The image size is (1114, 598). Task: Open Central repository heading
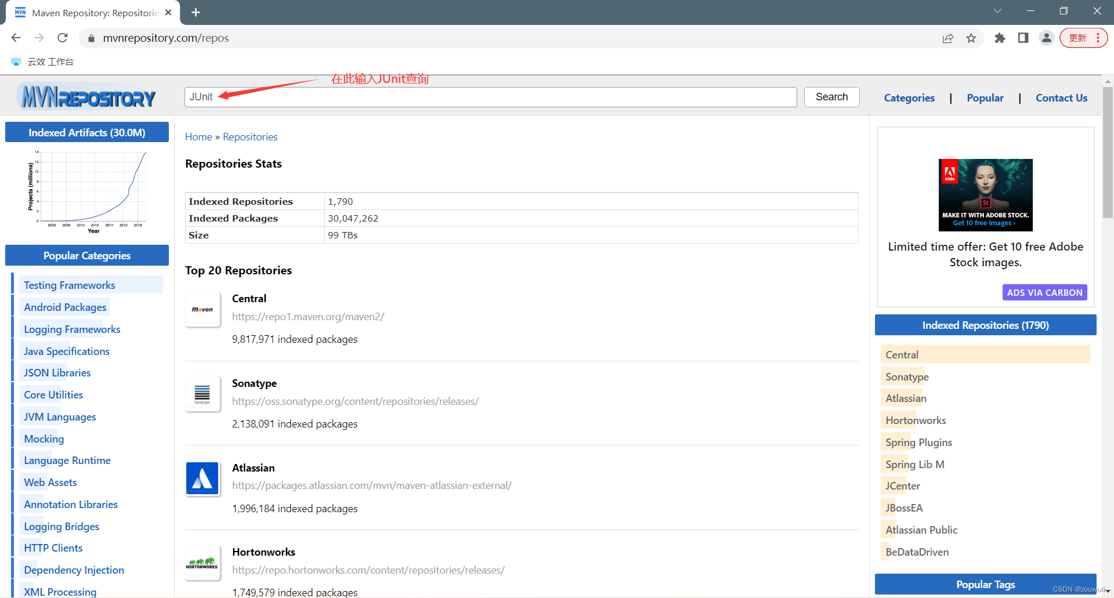pyautogui.click(x=249, y=299)
